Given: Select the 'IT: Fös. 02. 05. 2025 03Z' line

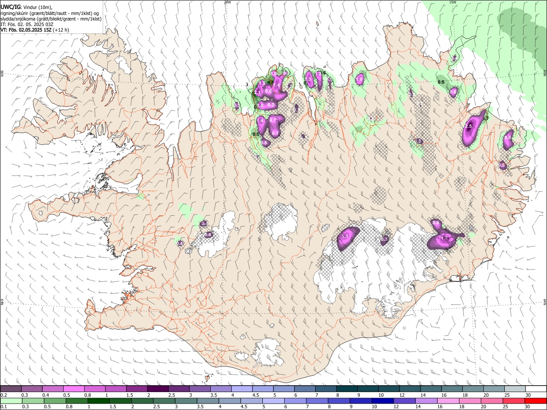Looking at the screenshot, I should click(27, 24).
